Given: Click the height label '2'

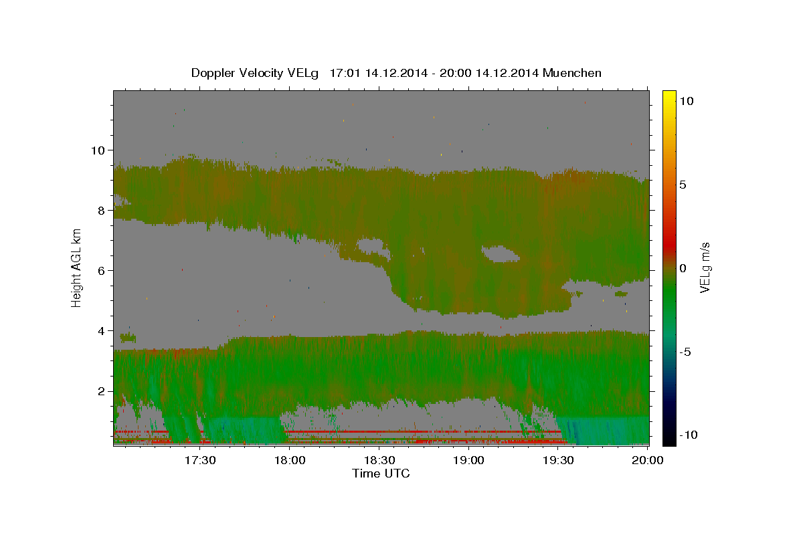Looking at the screenshot, I should pyautogui.click(x=101, y=391).
